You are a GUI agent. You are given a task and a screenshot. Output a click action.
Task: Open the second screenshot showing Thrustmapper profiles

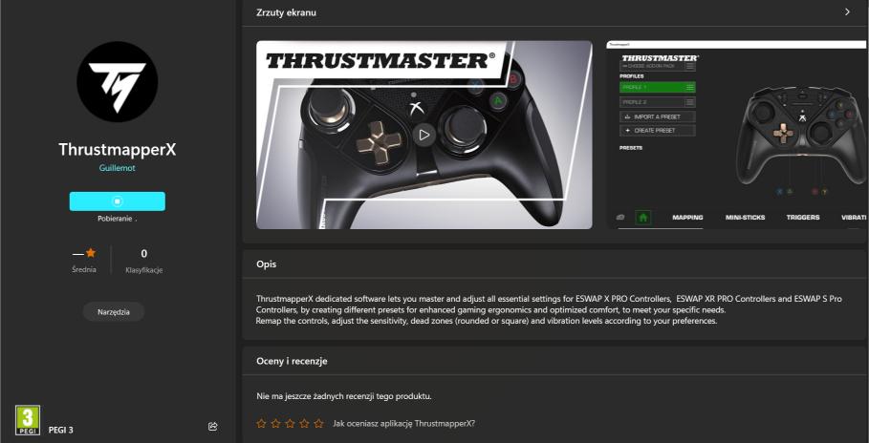coord(737,135)
